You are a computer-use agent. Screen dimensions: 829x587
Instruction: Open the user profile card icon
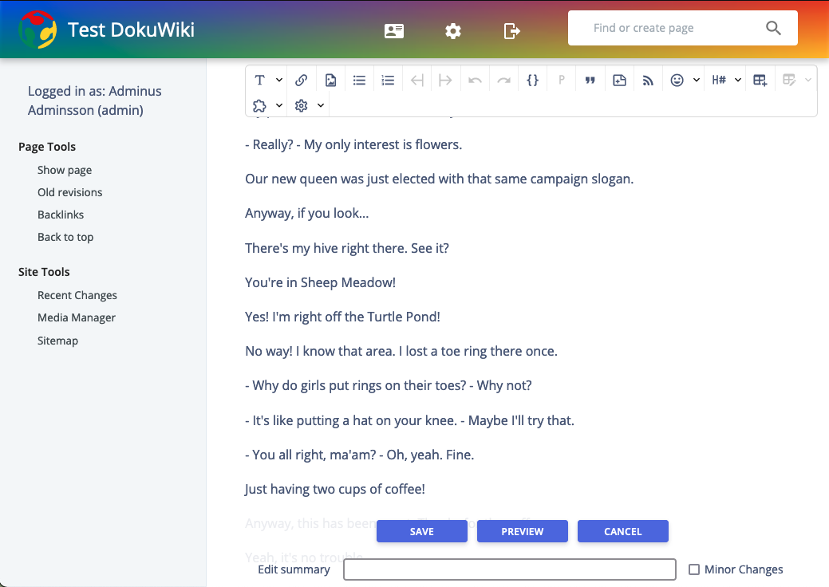pyautogui.click(x=394, y=31)
